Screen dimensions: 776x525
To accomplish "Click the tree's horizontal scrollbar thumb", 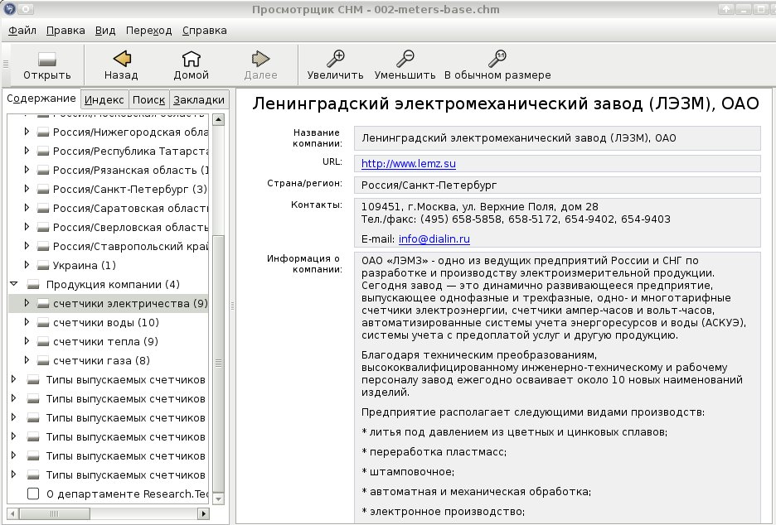I will [55, 513].
